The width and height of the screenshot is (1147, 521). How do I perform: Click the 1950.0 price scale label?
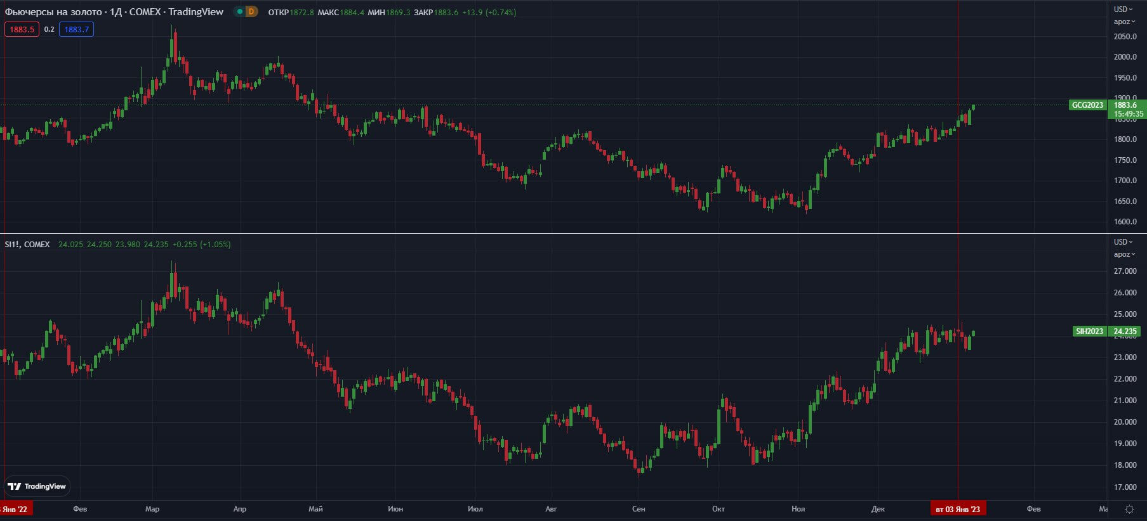(1125, 78)
